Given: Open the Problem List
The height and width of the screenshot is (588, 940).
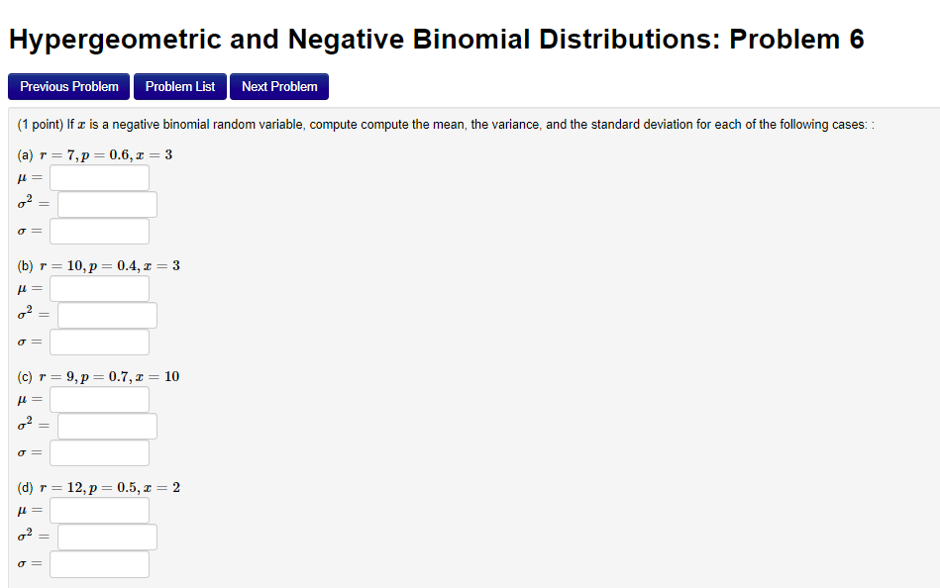Looking at the screenshot, I should (179, 86).
